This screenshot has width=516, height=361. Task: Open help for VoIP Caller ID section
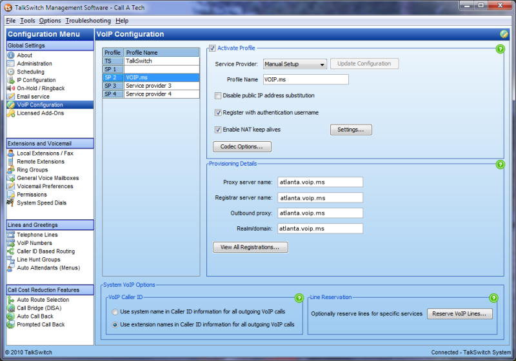click(x=299, y=298)
